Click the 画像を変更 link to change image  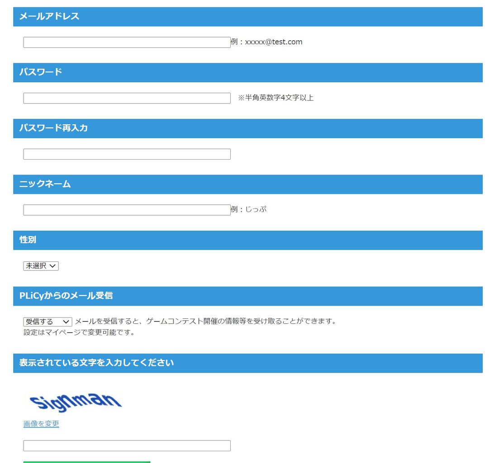[41, 424]
